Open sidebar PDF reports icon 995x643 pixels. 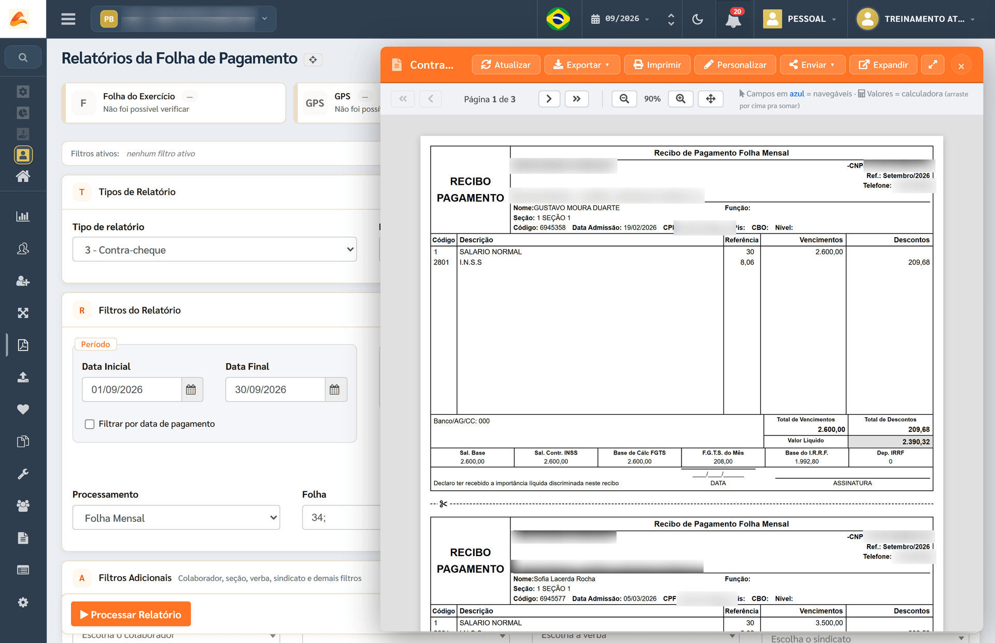[x=23, y=345]
